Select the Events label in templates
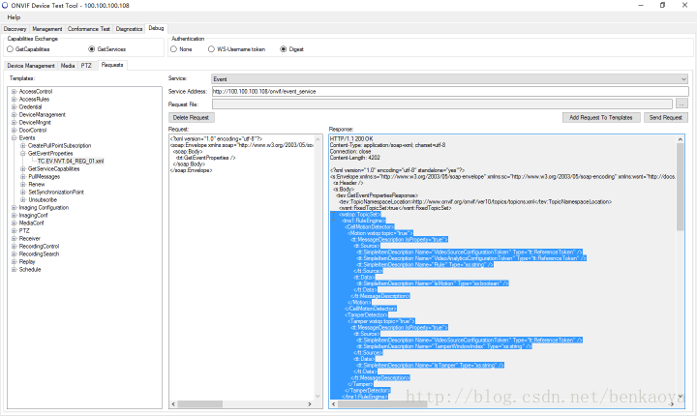 click(27, 138)
